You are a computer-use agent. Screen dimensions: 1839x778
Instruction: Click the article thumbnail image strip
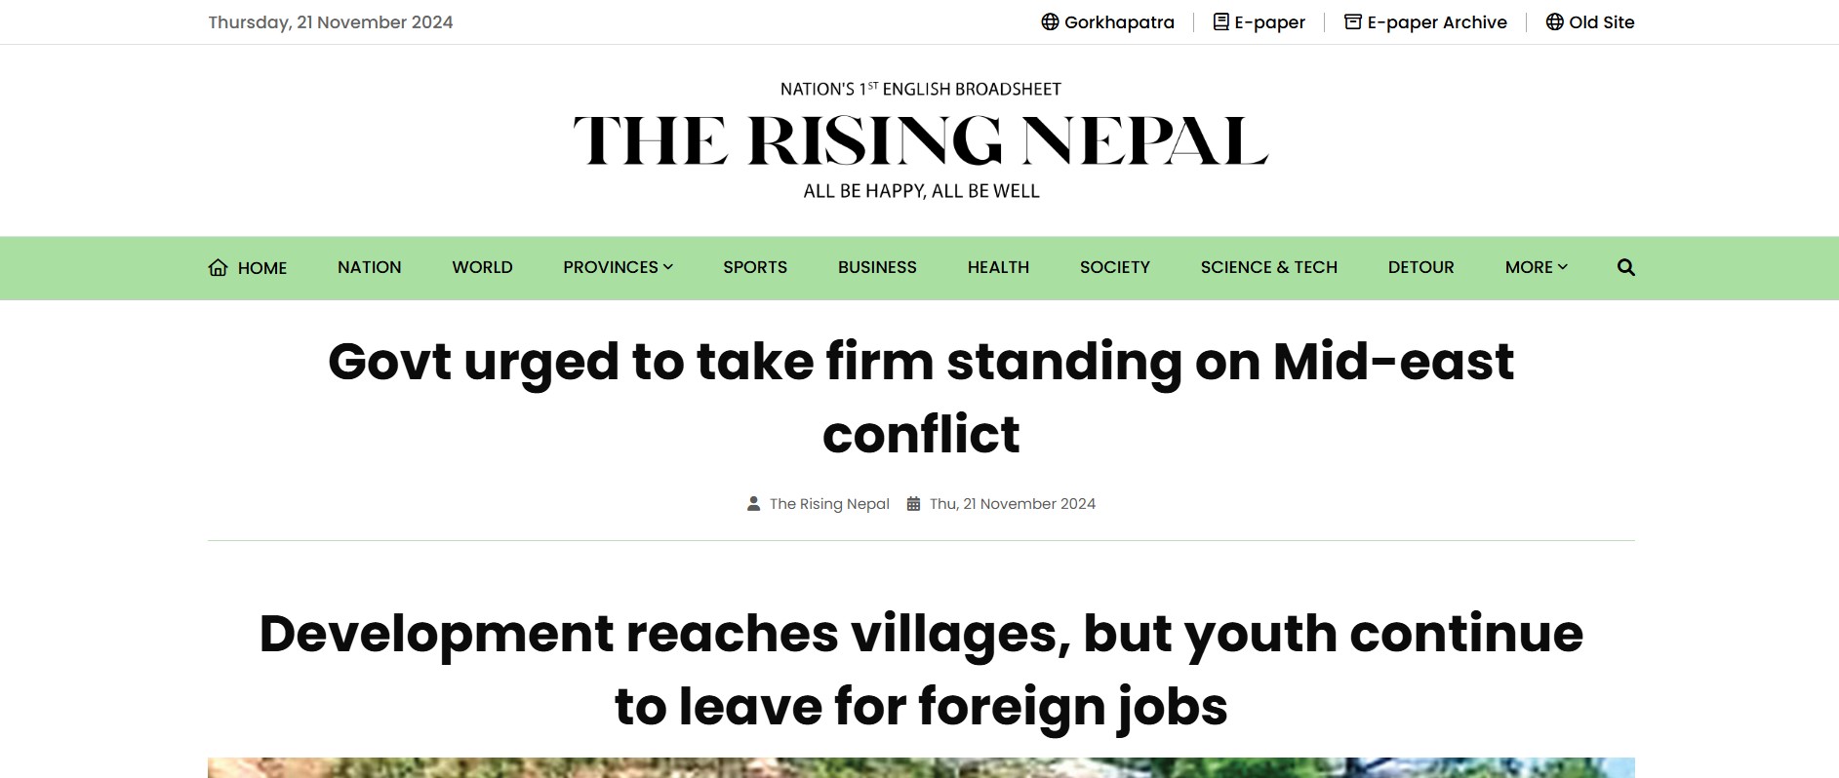920,767
